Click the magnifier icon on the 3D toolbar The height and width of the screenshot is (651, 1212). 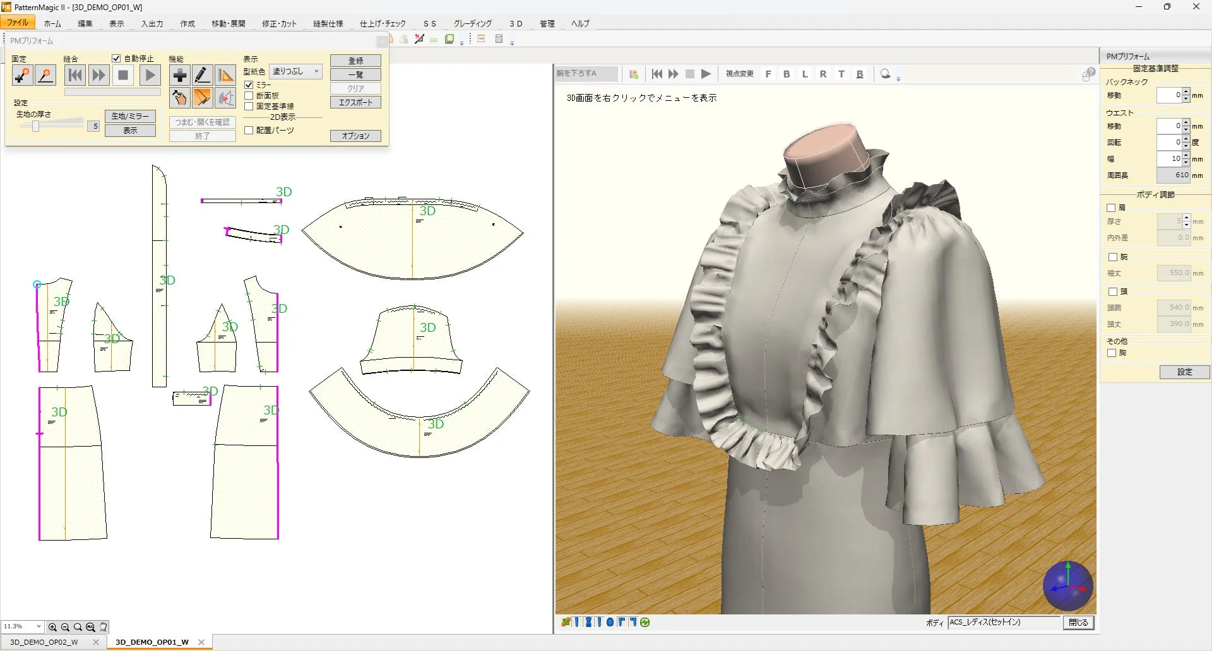coord(884,74)
